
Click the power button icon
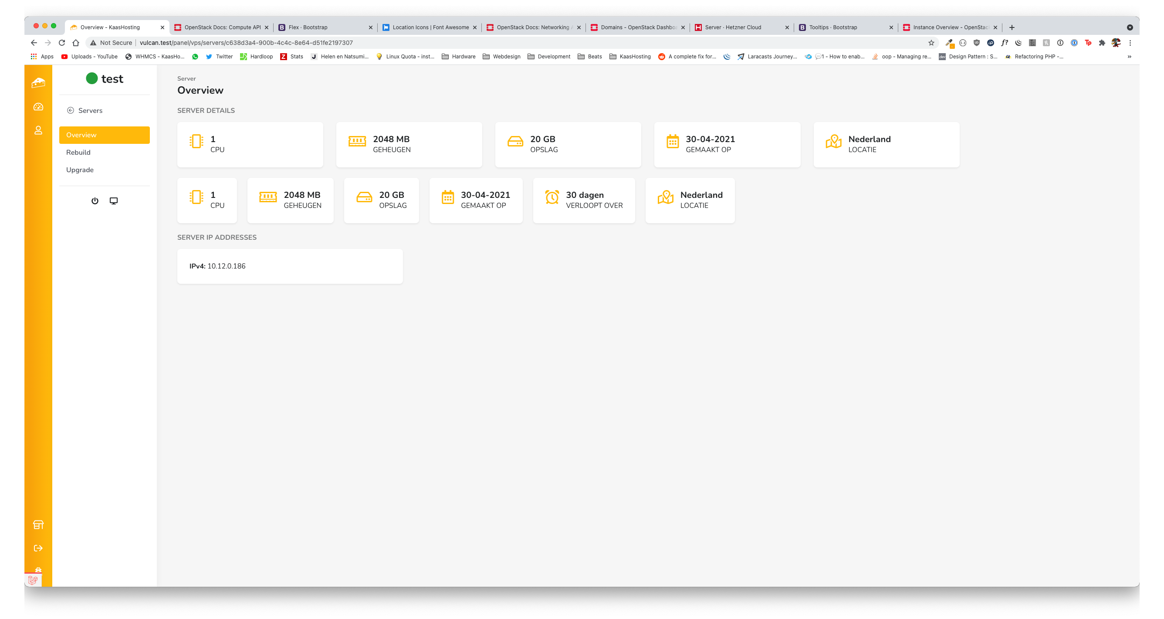tap(95, 201)
